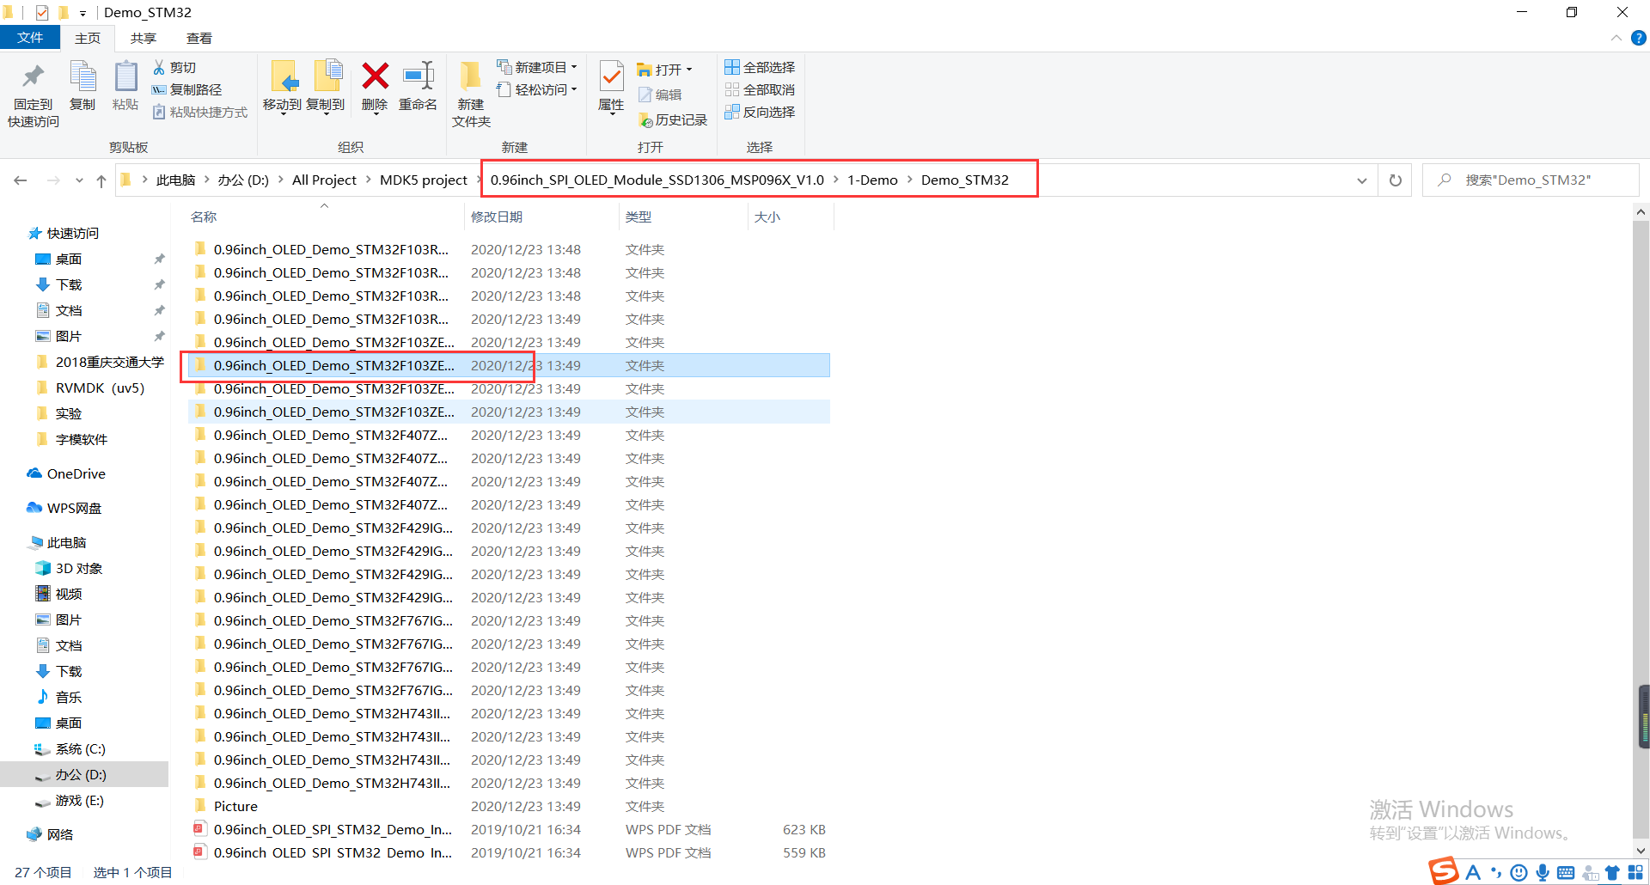Click Select All (全部选择)
The width and height of the screenshot is (1650, 885).
click(760, 67)
